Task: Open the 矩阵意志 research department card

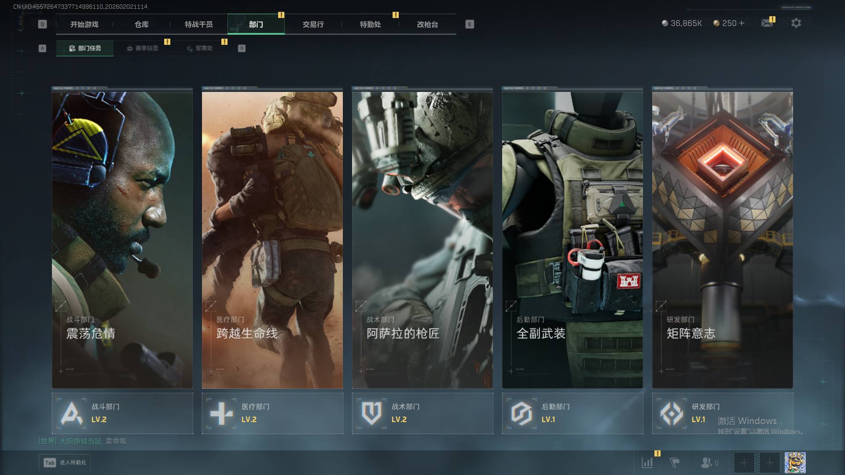Action: pyautogui.click(x=722, y=240)
